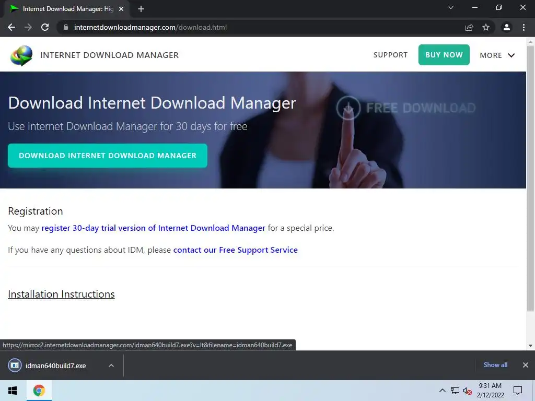
Task: Click Show all downloads
Action: pyautogui.click(x=495, y=365)
